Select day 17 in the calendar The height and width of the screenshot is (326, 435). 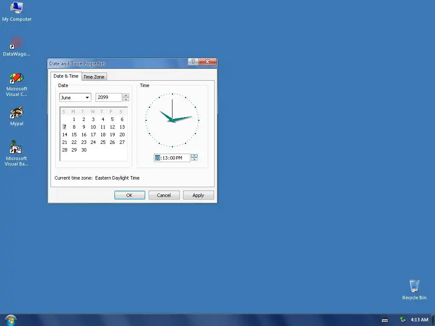[x=93, y=135]
